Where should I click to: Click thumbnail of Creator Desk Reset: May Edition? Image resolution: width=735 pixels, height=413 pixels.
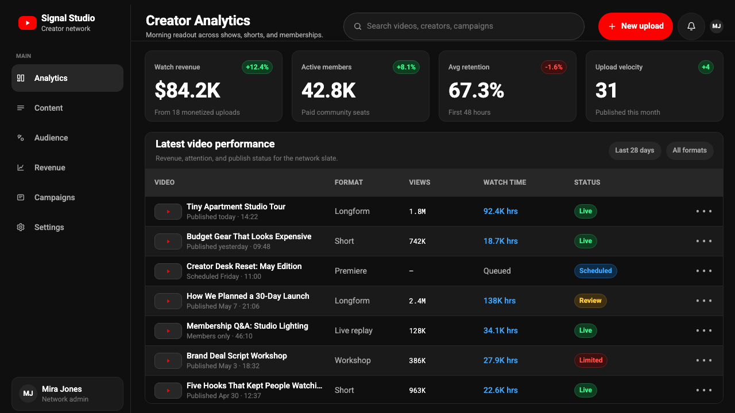pos(168,271)
